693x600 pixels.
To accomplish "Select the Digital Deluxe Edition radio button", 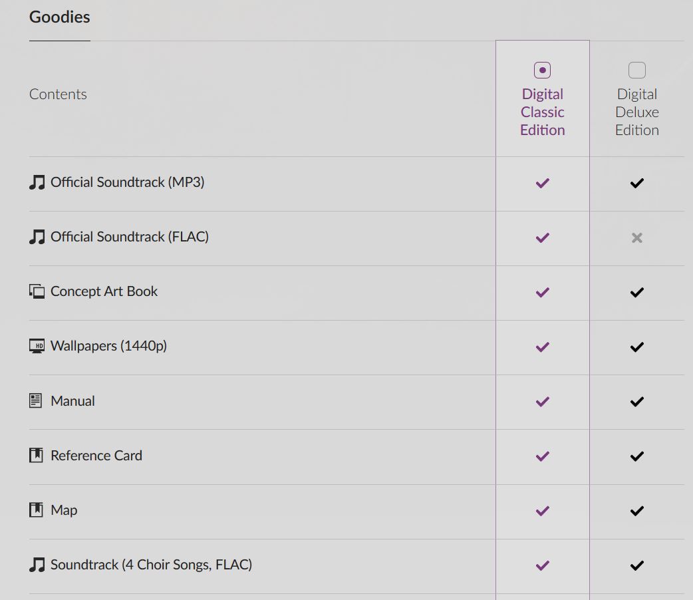I will 637,71.
